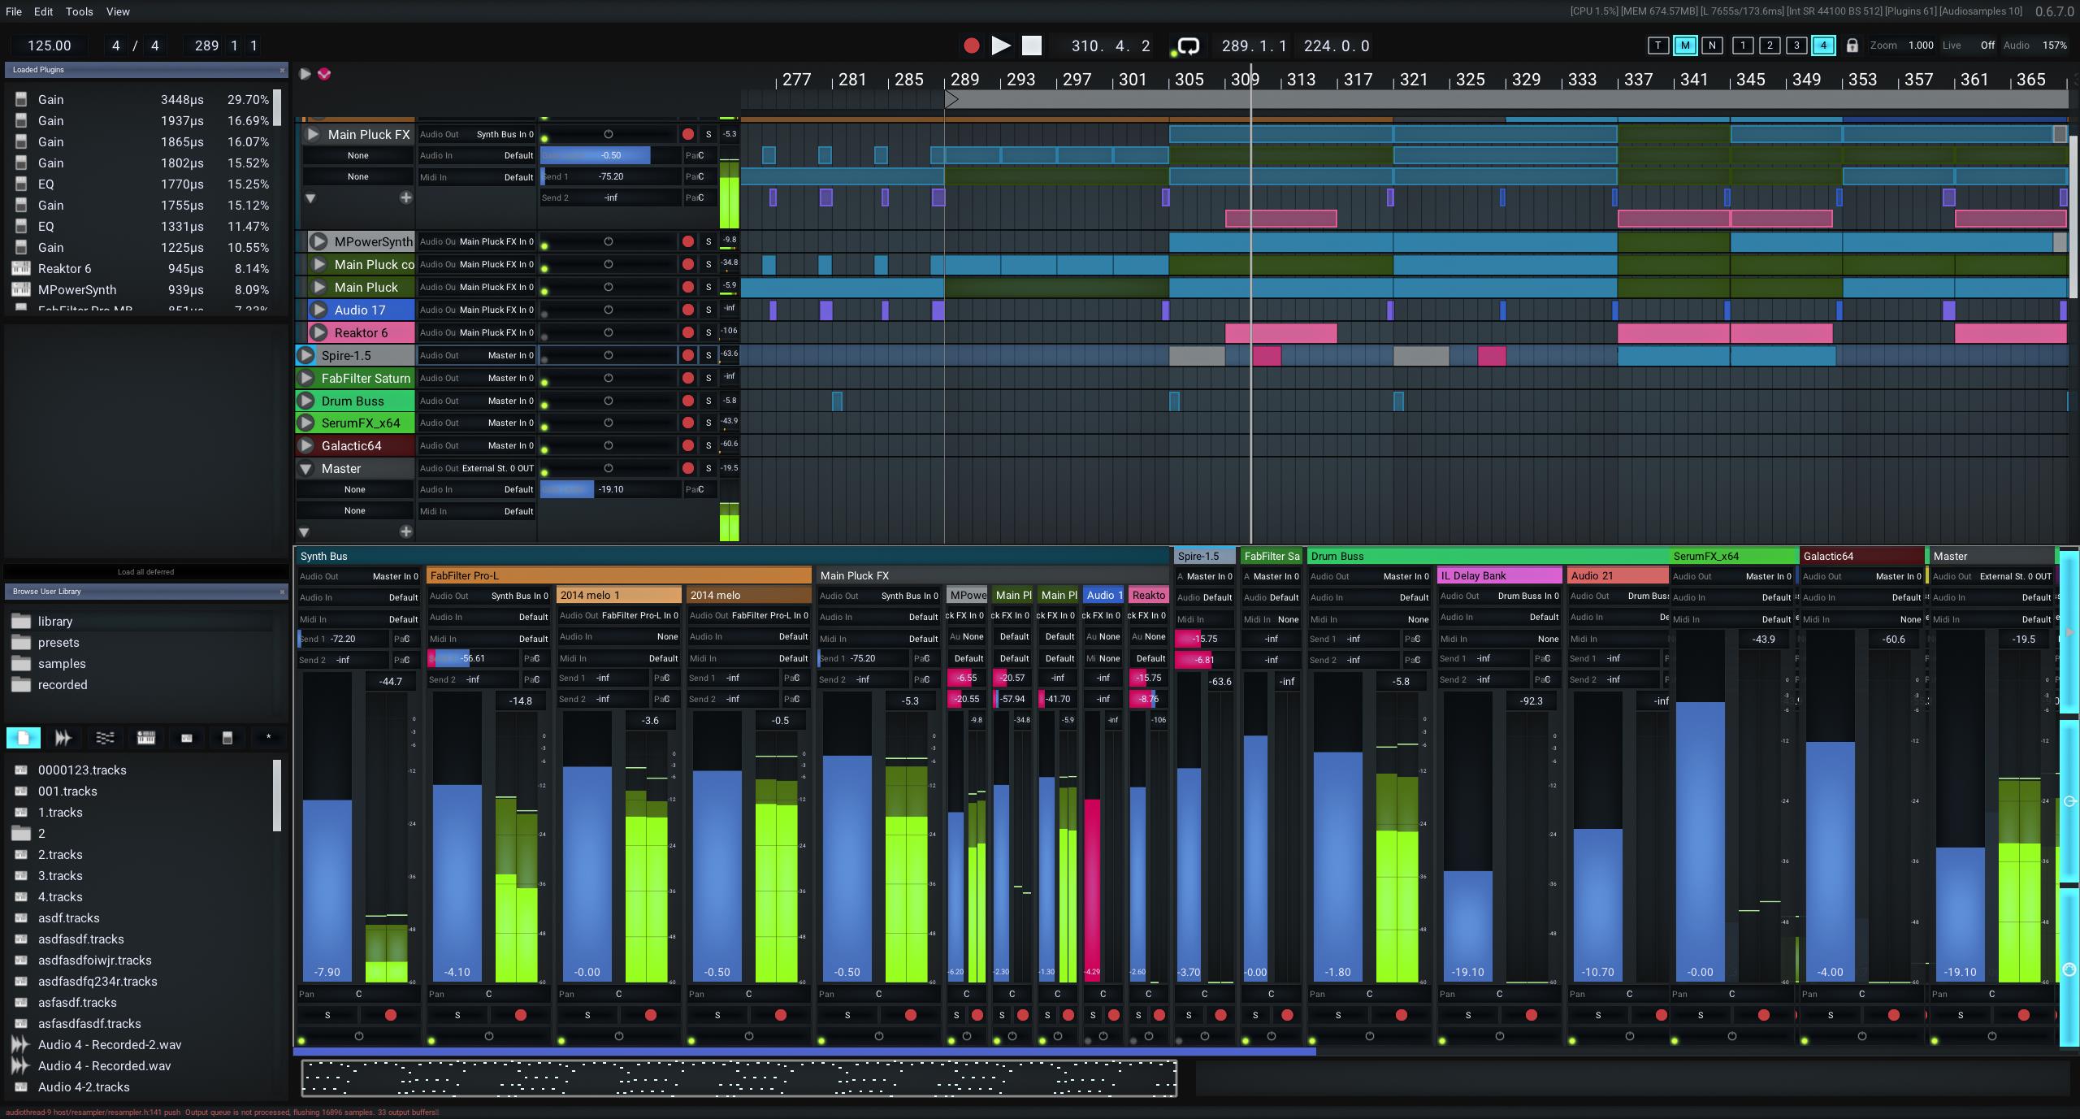Click waveform icon of Audio 4 - Recorded-2.wav
Screen dimensions: 2080x1119
21,1044
